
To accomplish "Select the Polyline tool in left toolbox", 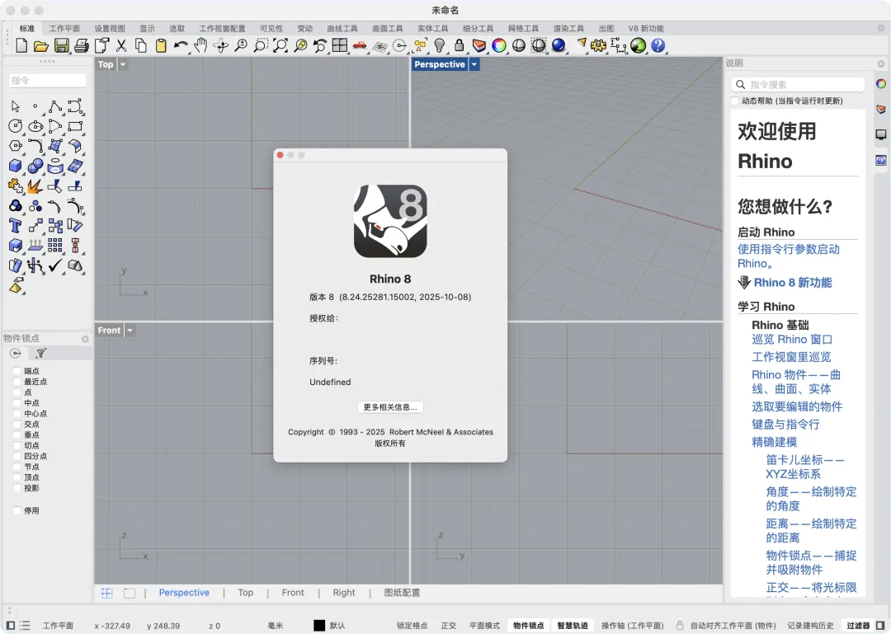I will point(55,106).
